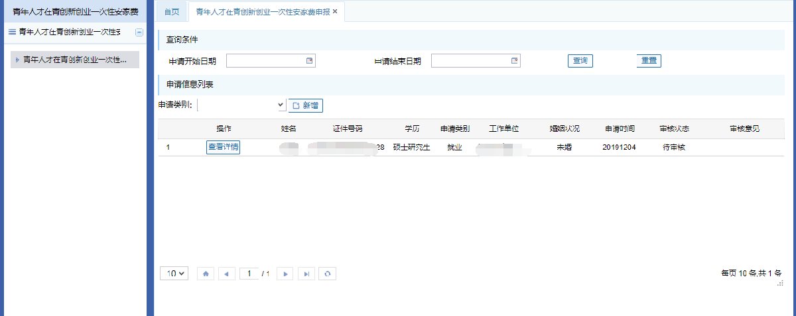Image resolution: width=796 pixels, height=316 pixels.
Task: Open the 申请类别 dropdown
Action: tap(241, 105)
